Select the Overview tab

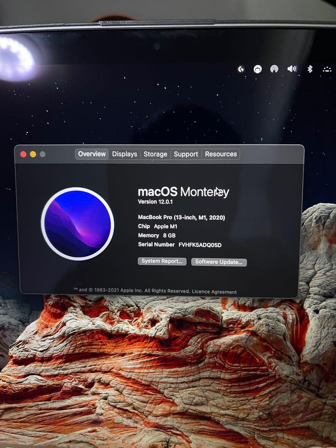[91, 154]
